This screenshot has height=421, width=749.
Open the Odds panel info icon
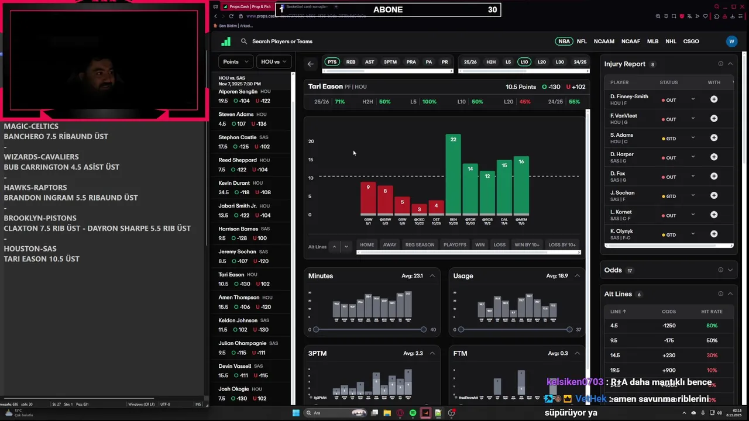point(721,270)
